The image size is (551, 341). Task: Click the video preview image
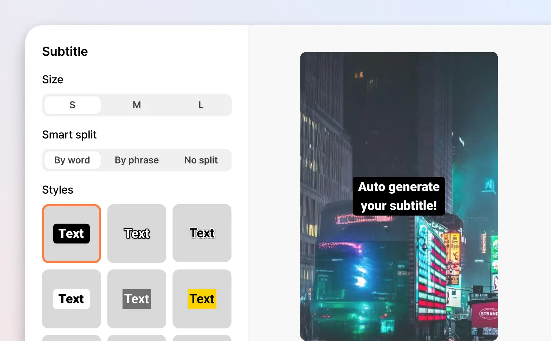click(399, 196)
